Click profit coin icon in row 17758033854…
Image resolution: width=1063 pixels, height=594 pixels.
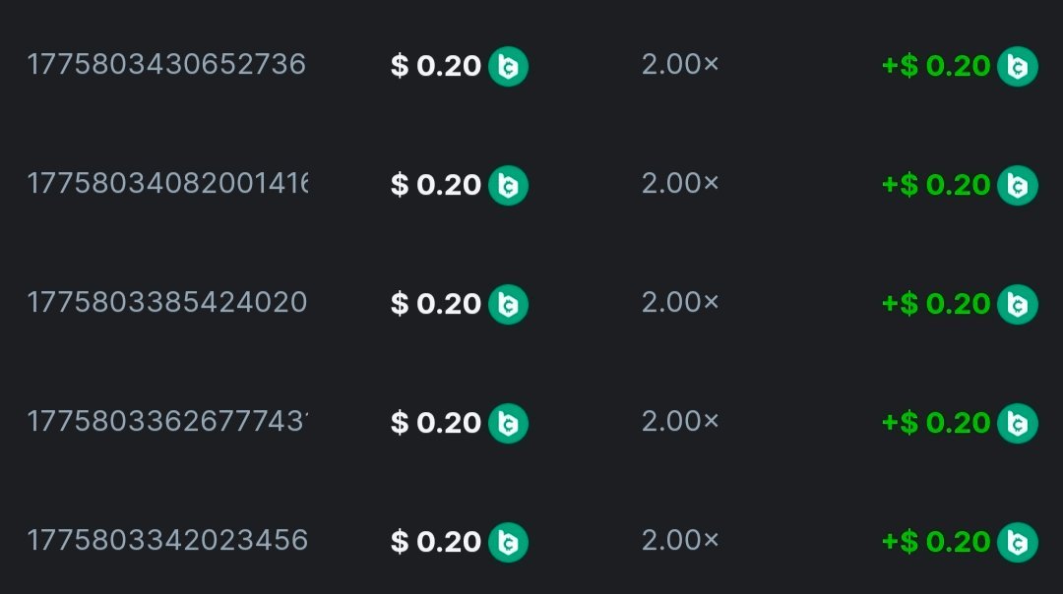[1017, 304]
